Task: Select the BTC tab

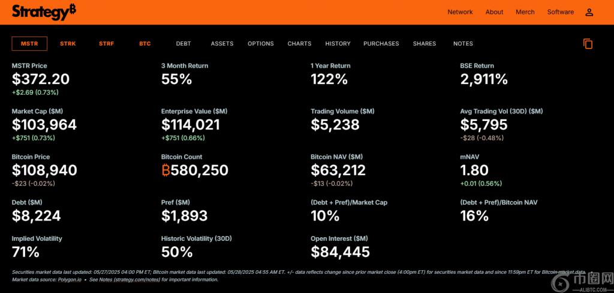Action: (145, 44)
